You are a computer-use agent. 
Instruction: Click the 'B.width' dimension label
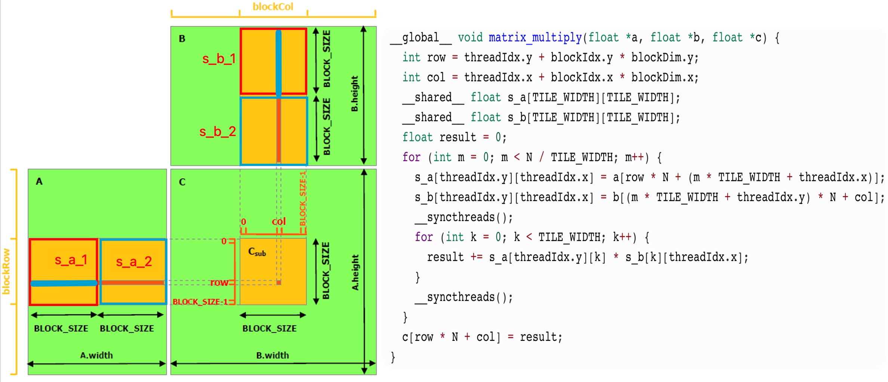pos(272,355)
